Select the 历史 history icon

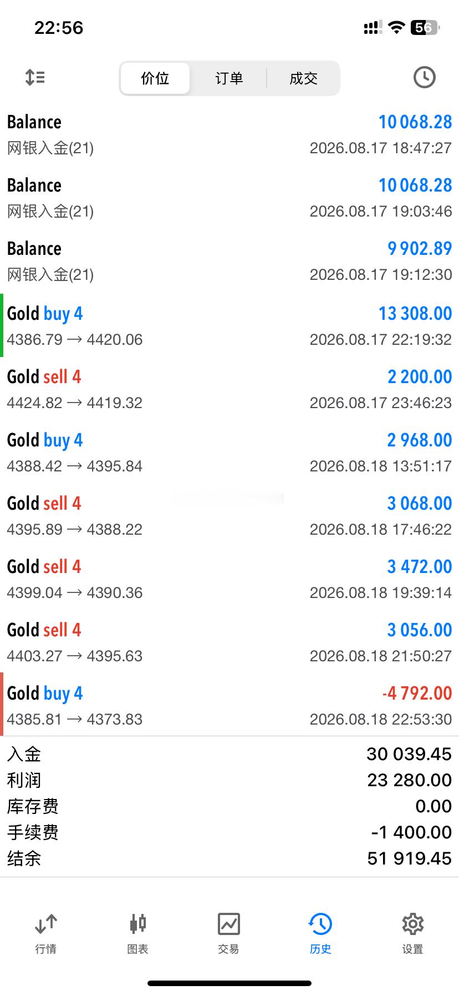tap(320, 924)
